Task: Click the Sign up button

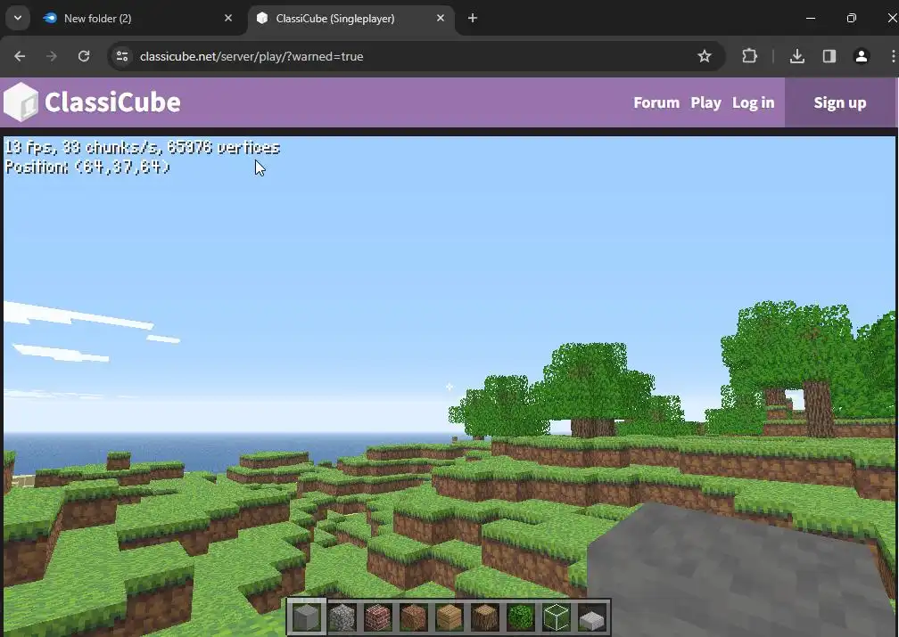Action: (x=840, y=102)
